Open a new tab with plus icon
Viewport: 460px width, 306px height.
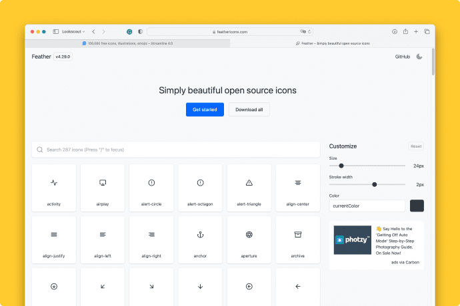[416, 32]
